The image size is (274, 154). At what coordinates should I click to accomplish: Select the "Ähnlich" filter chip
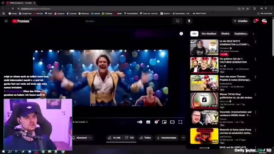225,34
